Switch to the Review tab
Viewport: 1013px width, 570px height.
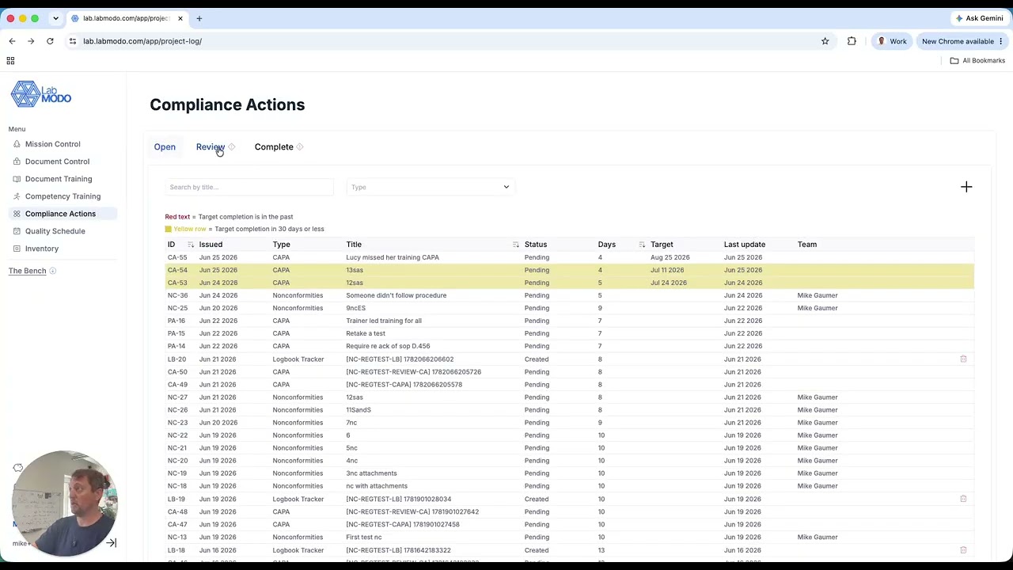click(x=211, y=147)
